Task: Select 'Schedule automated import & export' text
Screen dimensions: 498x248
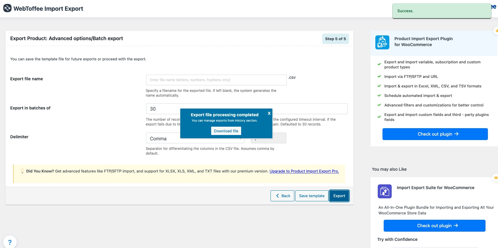Action: click(418, 95)
